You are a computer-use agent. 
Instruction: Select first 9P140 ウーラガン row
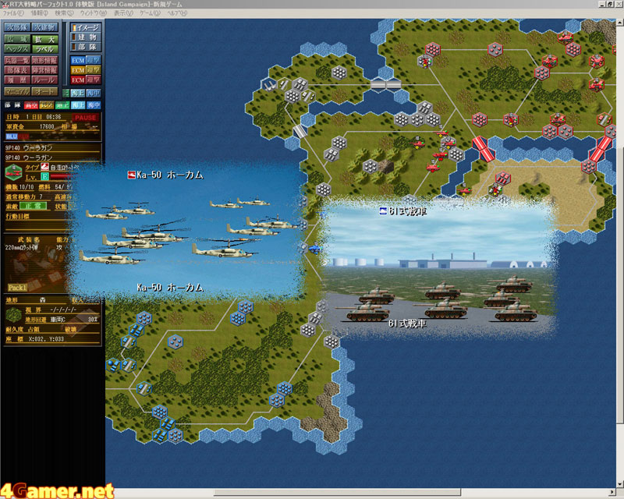(x=51, y=147)
